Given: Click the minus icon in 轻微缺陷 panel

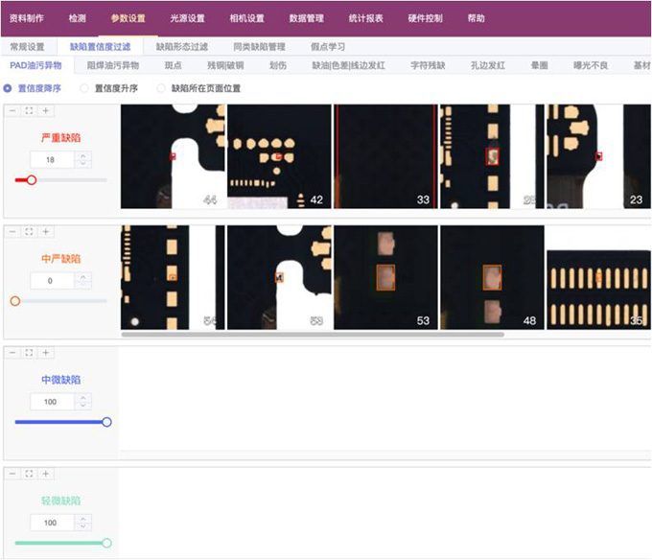Looking at the screenshot, I should tap(12, 474).
